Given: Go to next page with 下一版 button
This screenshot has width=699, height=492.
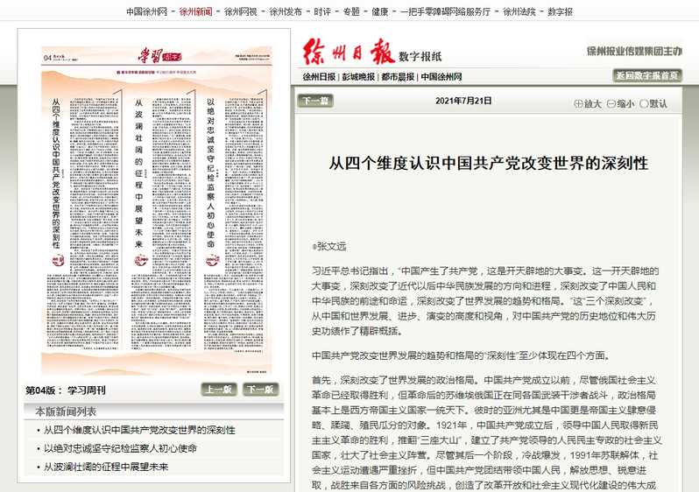Looking at the screenshot, I should 258,390.
